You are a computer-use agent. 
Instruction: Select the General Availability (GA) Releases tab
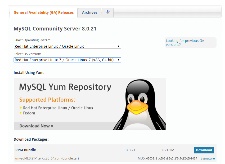(43, 12)
